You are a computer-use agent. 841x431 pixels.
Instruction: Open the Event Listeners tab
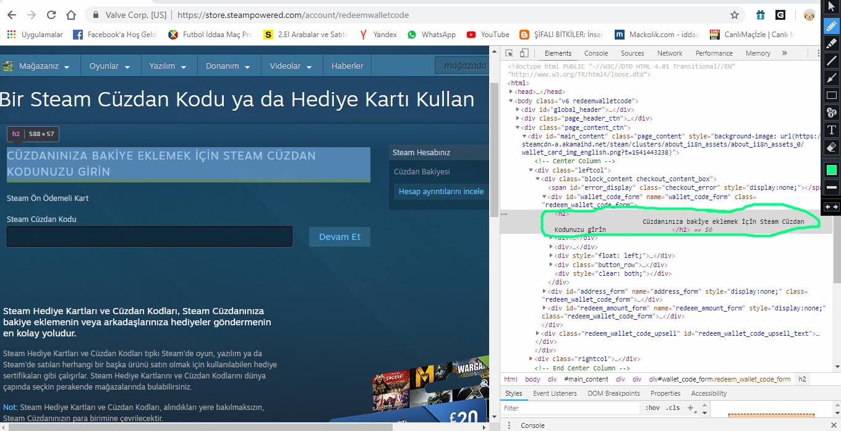[555, 393]
